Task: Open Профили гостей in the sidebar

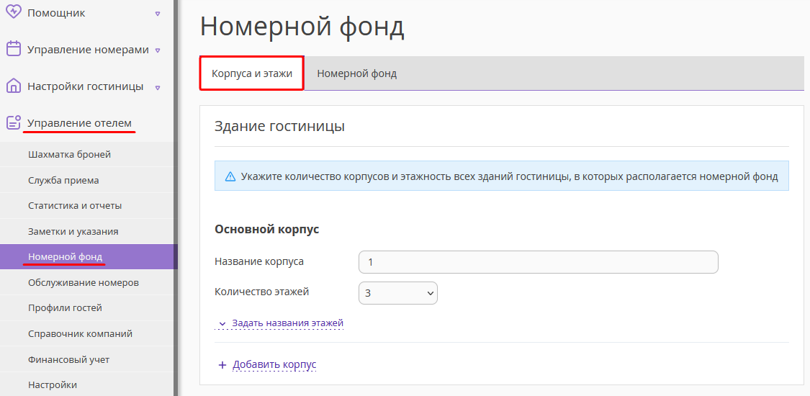Action: pos(65,307)
